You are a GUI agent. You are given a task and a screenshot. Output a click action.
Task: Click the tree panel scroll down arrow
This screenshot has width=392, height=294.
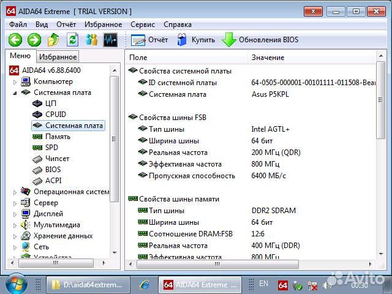(115, 253)
